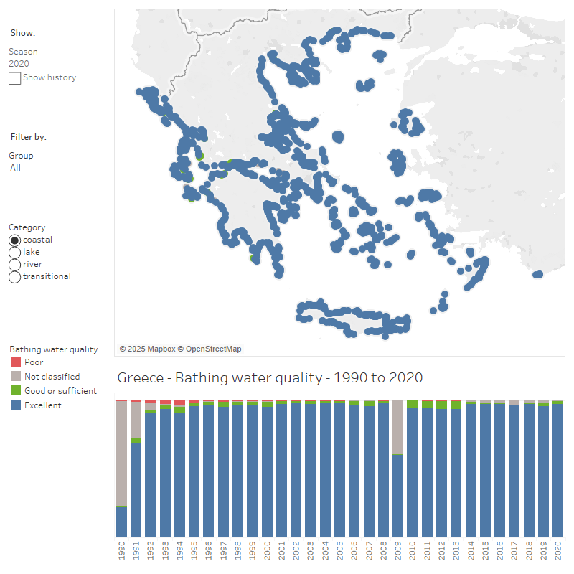
Task: Click the grey Not classified segment of 2009 bar
Action: tap(398, 427)
